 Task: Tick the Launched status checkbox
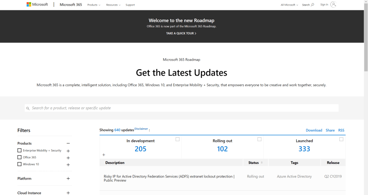pos(341,139)
